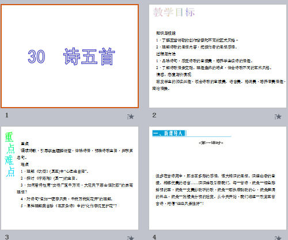Select the intro paragraph block on slide 4
The width and height of the screenshot is (288, 240).
point(215,189)
